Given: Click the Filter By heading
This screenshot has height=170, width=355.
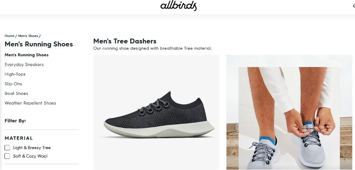Looking at the screenshot, I should click(15, 121).
